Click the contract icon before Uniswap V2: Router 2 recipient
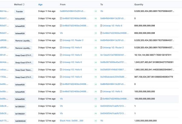 pos(101,48)
